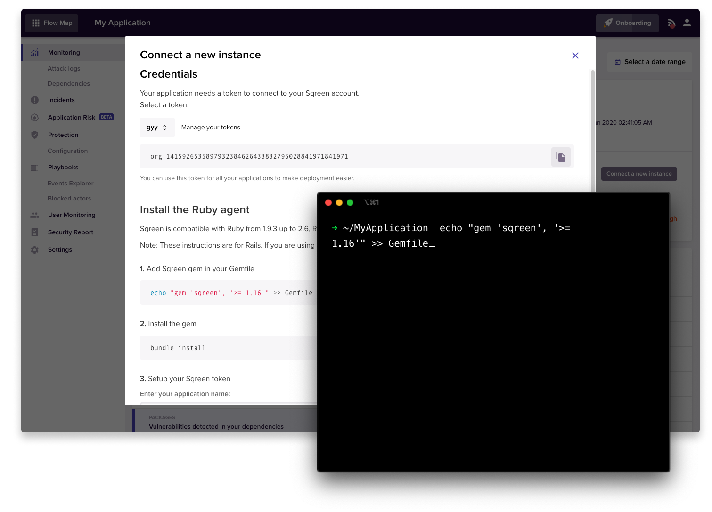The image size is (712, 512).
Task: Open Settings in the sidebar
Action: tap(60, 250)
